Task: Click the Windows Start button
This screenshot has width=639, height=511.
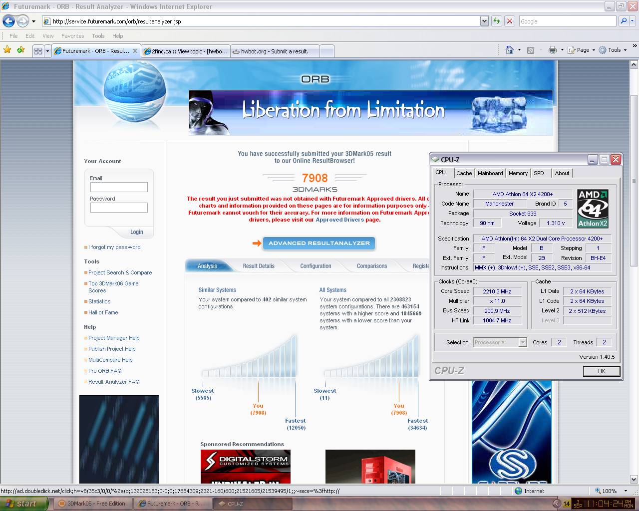Action: [x=23, y=504]
